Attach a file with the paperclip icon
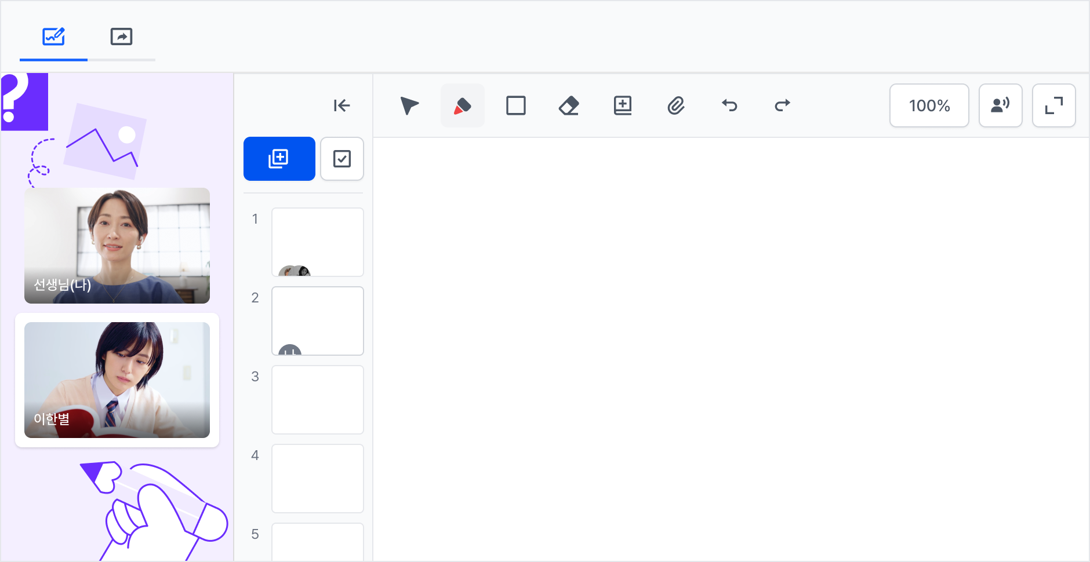This screenshot has width=1090, height=562. tap(676, 105)
